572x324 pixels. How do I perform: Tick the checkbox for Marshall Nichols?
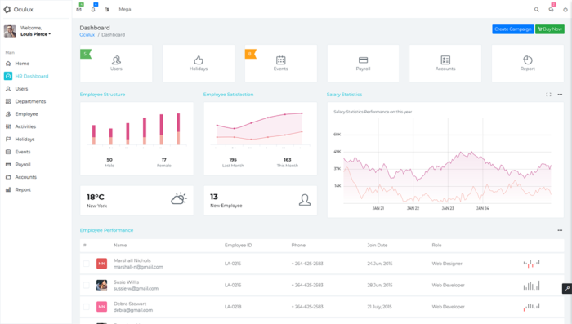[x=86, y=263]
